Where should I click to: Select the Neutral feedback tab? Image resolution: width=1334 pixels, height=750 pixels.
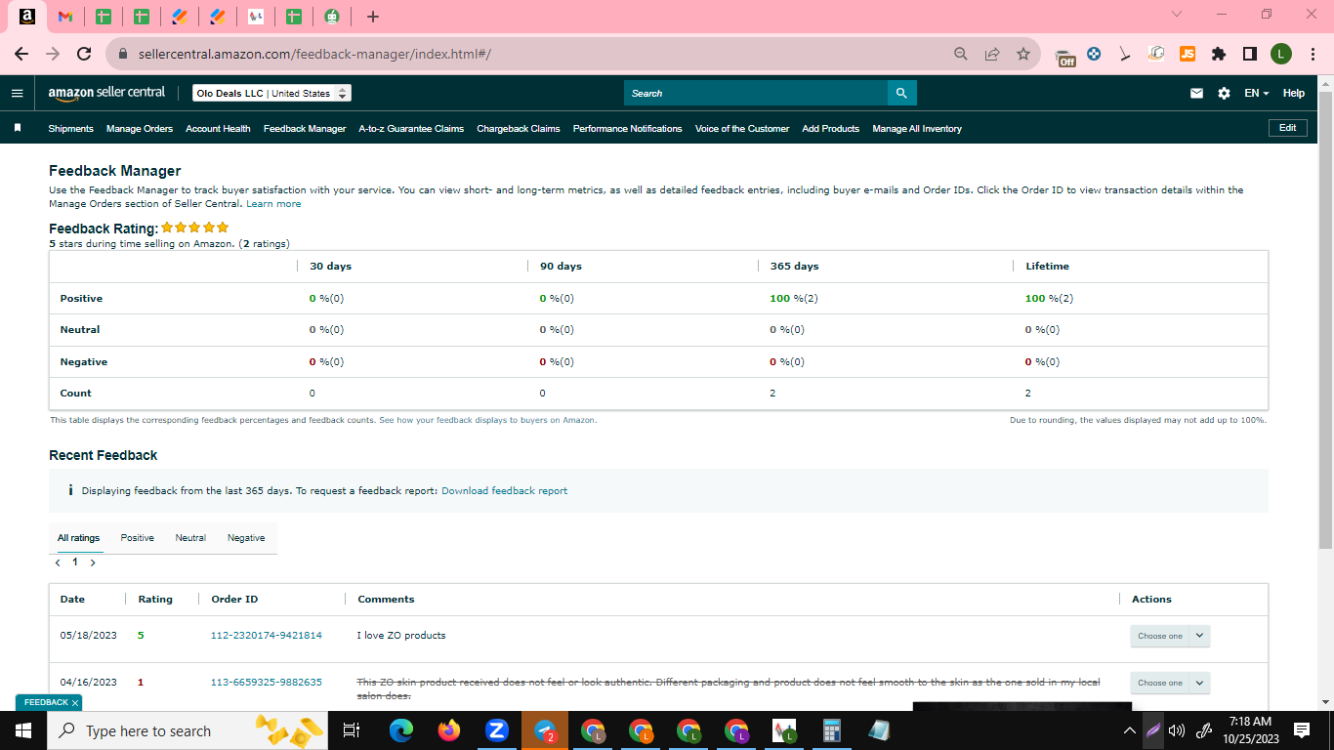[190, 538]
